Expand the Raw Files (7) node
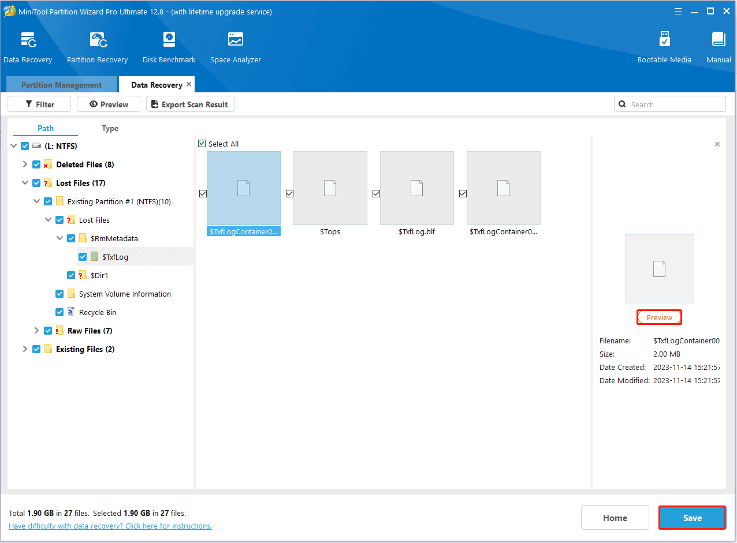This screenshot has height=543, width=737. (x=36, y=331)
